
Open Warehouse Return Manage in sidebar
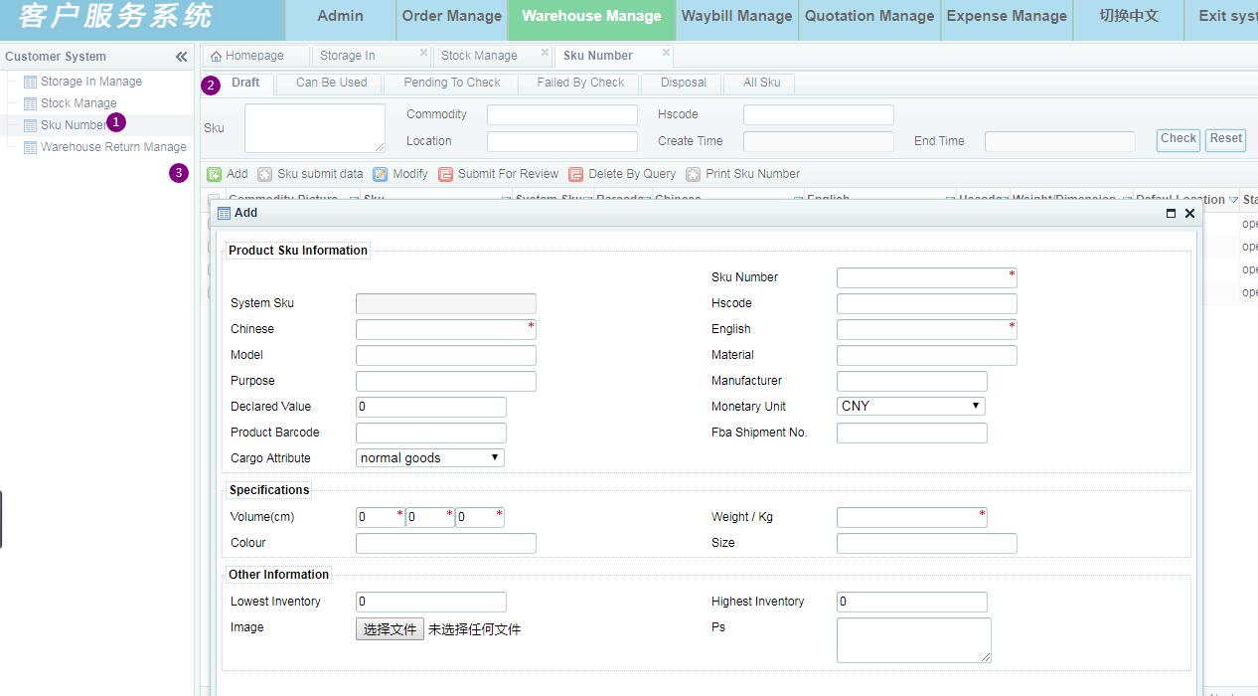(113, 147)
